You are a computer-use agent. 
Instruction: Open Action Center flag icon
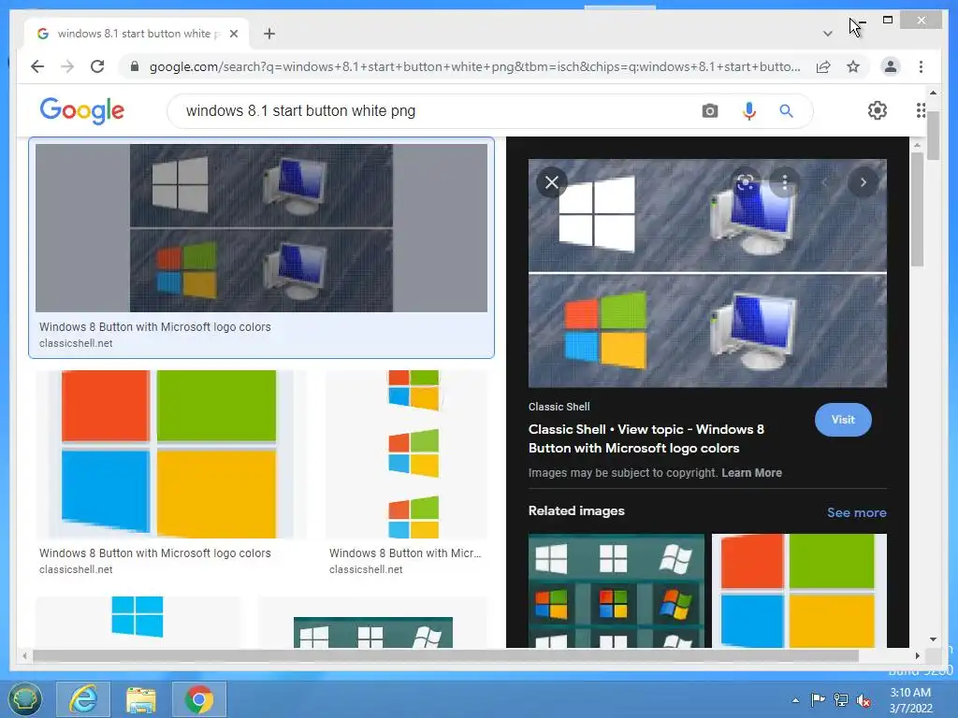click(818, 700)
